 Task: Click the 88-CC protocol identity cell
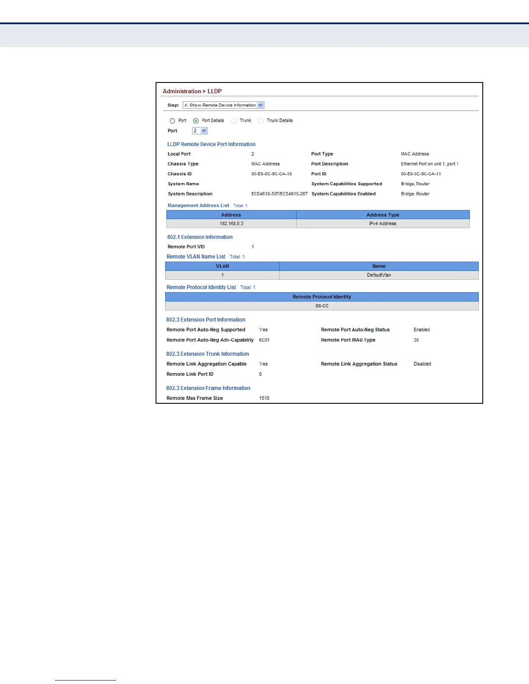click(x=322, y=306)
